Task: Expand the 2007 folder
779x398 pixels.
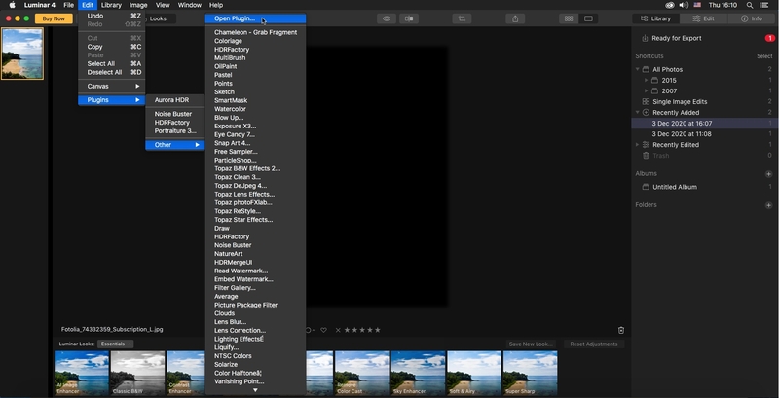Action: 646,90
